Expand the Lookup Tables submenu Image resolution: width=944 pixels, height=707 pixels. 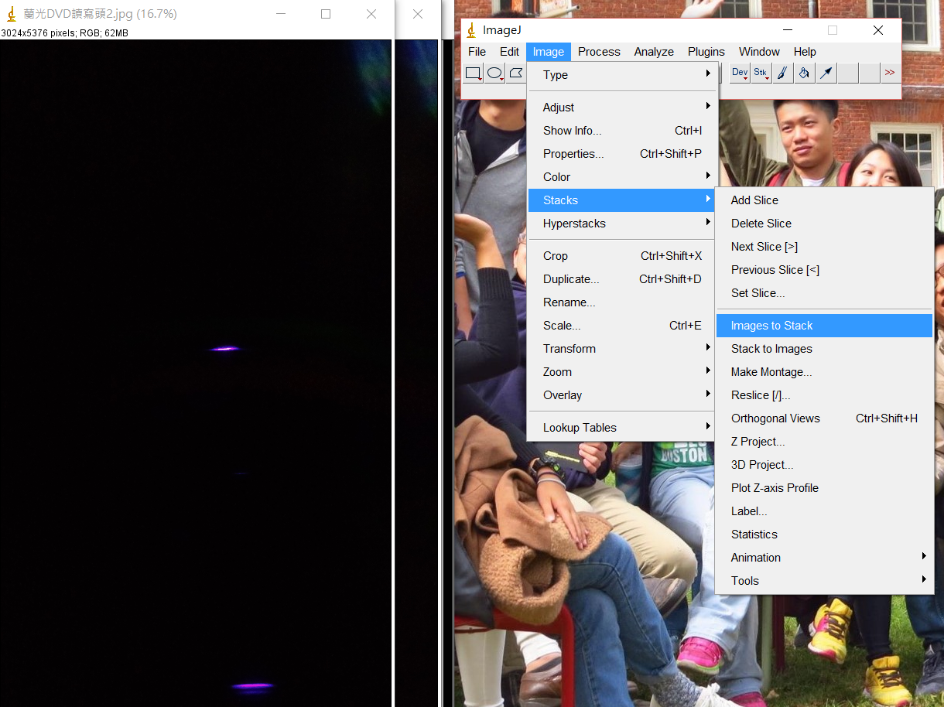(x=623, y=428)
